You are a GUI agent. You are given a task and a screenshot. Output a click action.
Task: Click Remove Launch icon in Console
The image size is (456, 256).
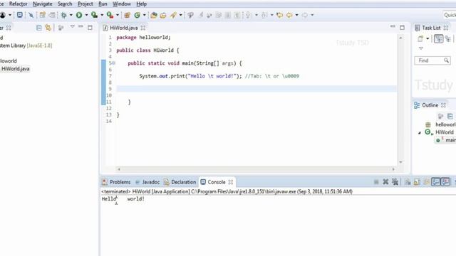point(385,182)
